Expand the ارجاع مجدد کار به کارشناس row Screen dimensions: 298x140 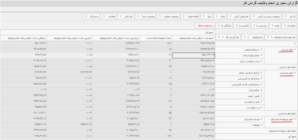coord(261,84)
